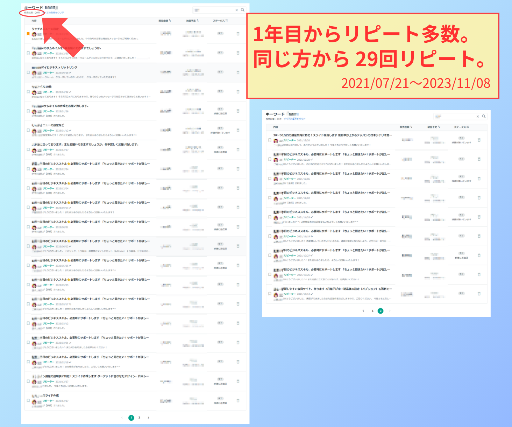The image size is (512, 427).
Task: Click trash icon on the 2022/06/02 row
Action: [x=238, y=246]
